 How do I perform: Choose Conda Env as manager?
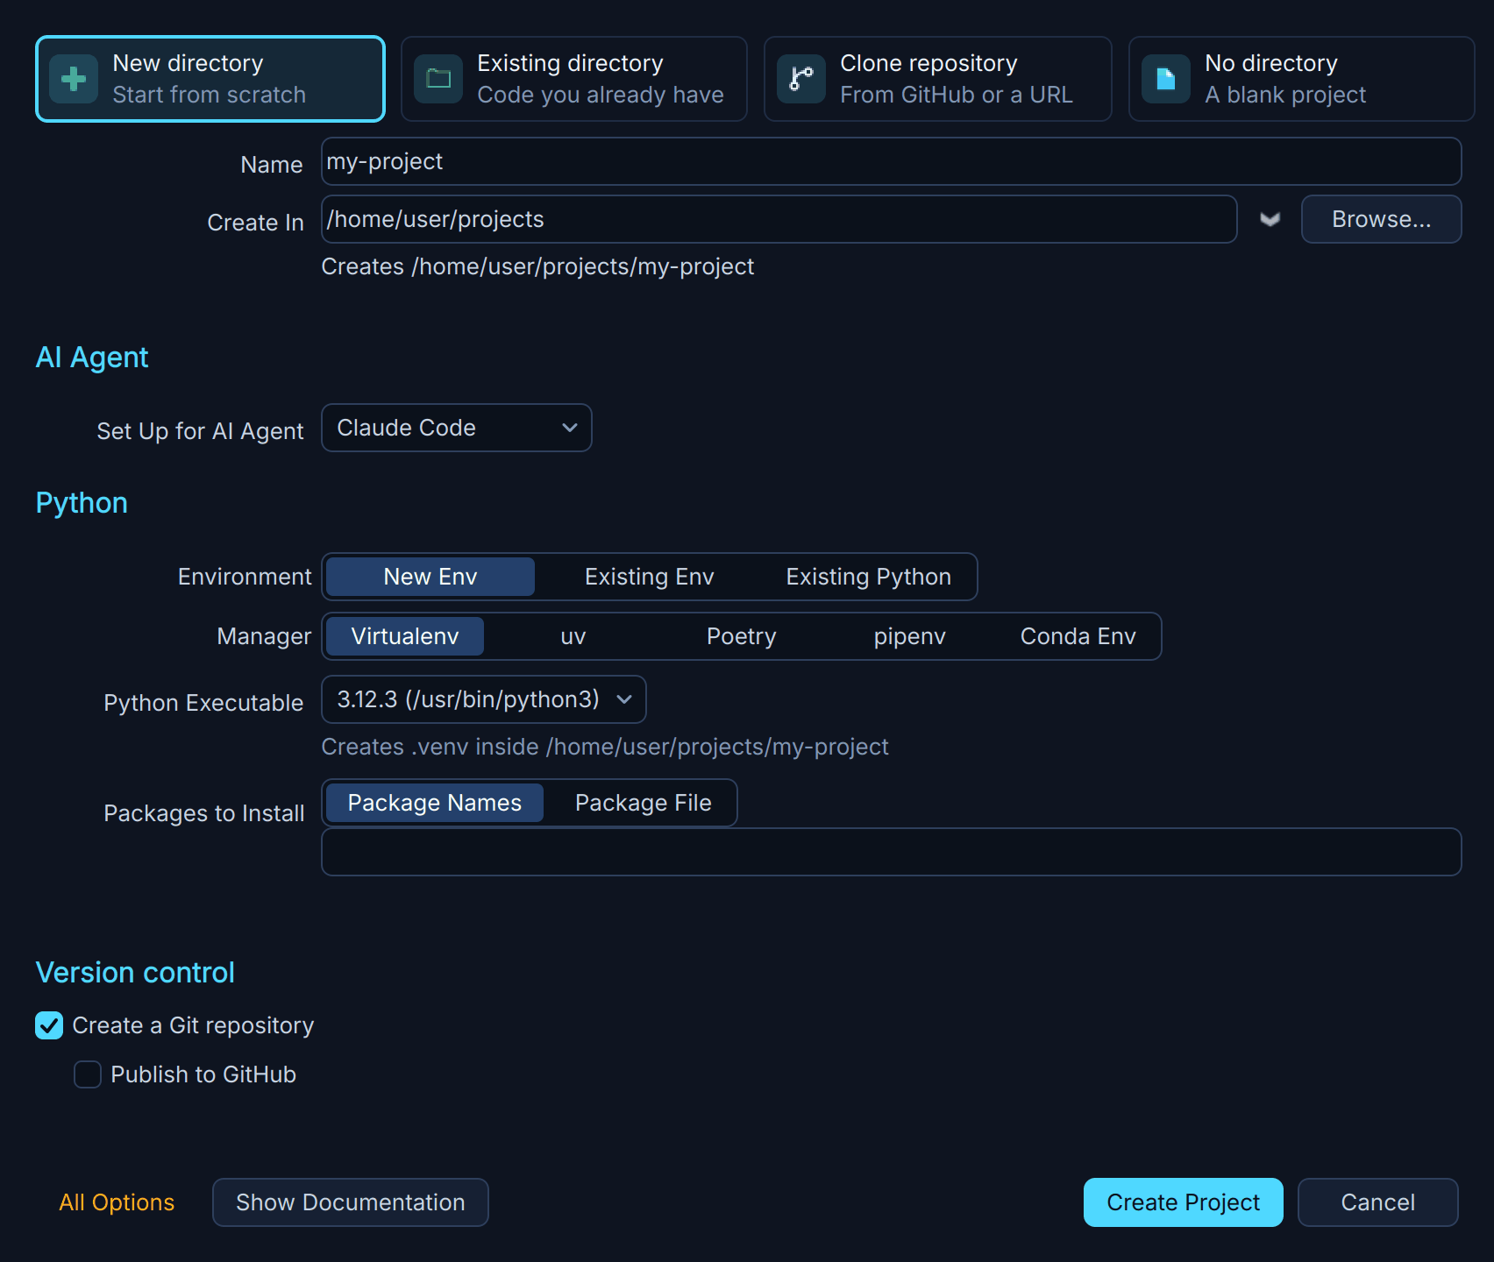pos(1078,636)
